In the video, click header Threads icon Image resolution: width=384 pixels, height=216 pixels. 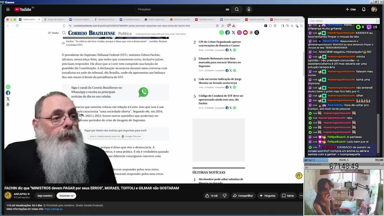point(257,32)
